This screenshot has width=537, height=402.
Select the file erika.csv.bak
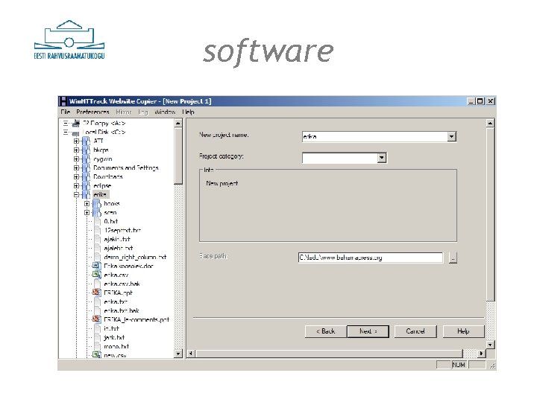[122, 284]
